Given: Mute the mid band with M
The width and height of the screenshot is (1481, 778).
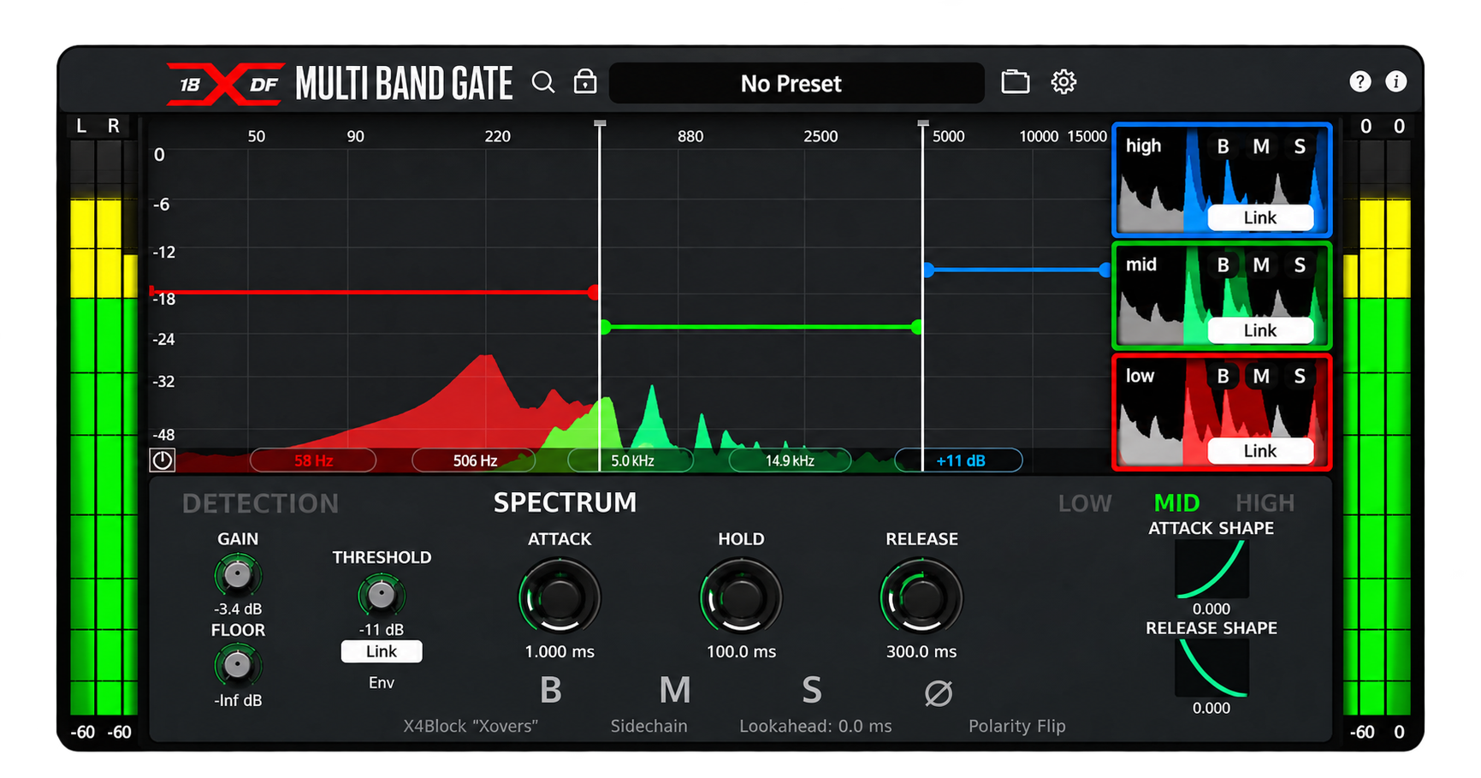Looking at the screenshot, I should pos(1261,265).
